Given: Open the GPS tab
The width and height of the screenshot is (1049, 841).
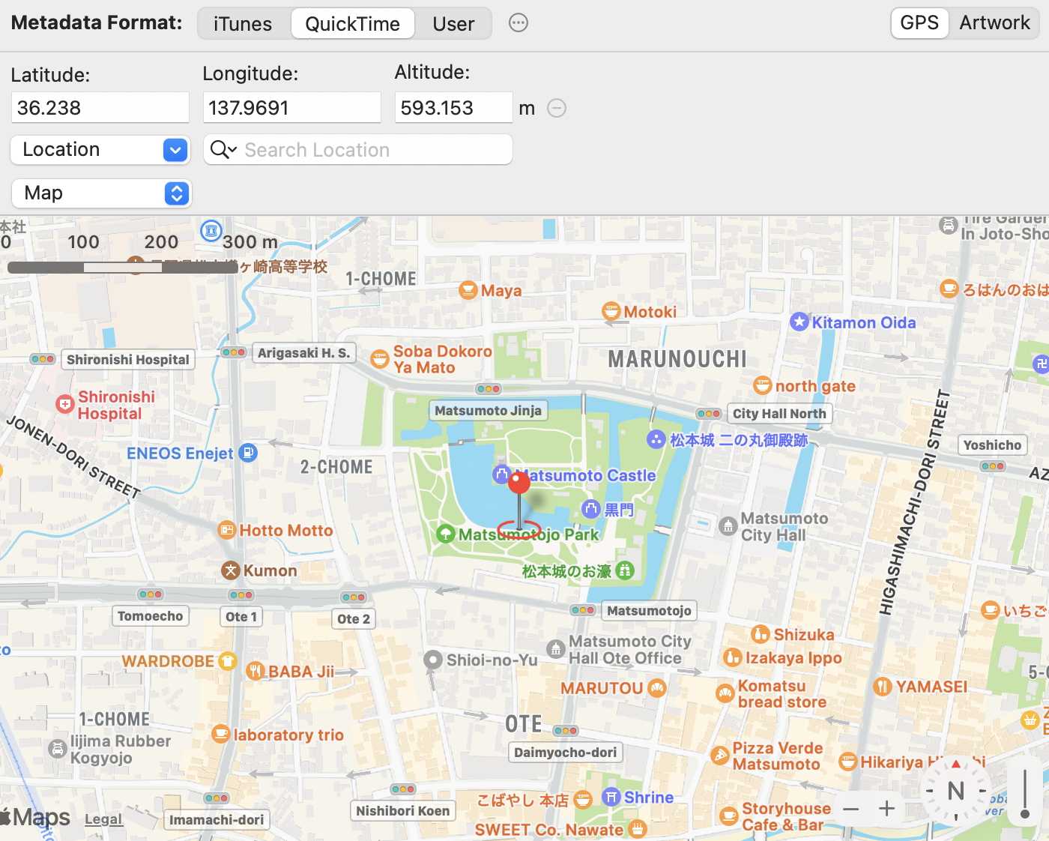Looking at the screenshot, I should [919, 22].
